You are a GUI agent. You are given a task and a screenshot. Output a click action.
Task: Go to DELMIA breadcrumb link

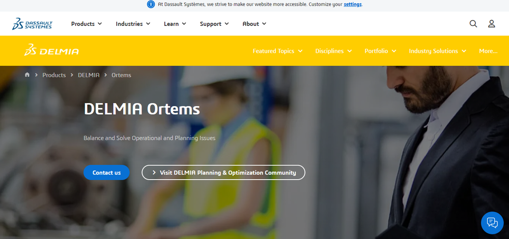tap(89, 75)
